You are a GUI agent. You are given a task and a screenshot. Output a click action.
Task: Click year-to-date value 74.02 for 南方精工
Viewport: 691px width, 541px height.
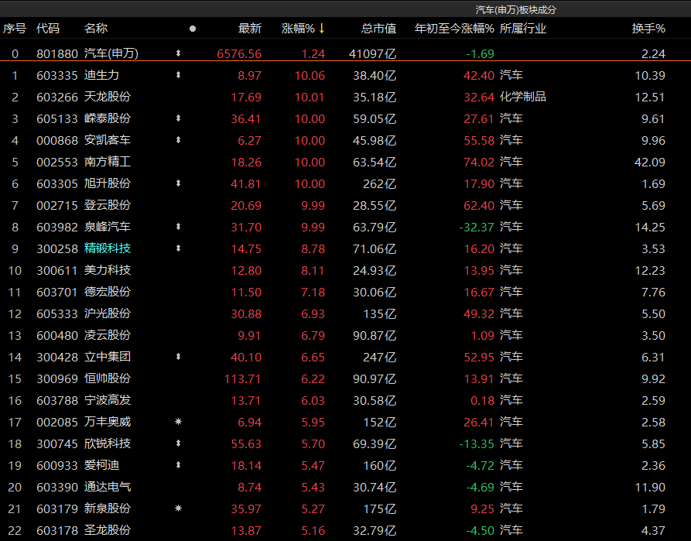point(479,163)
